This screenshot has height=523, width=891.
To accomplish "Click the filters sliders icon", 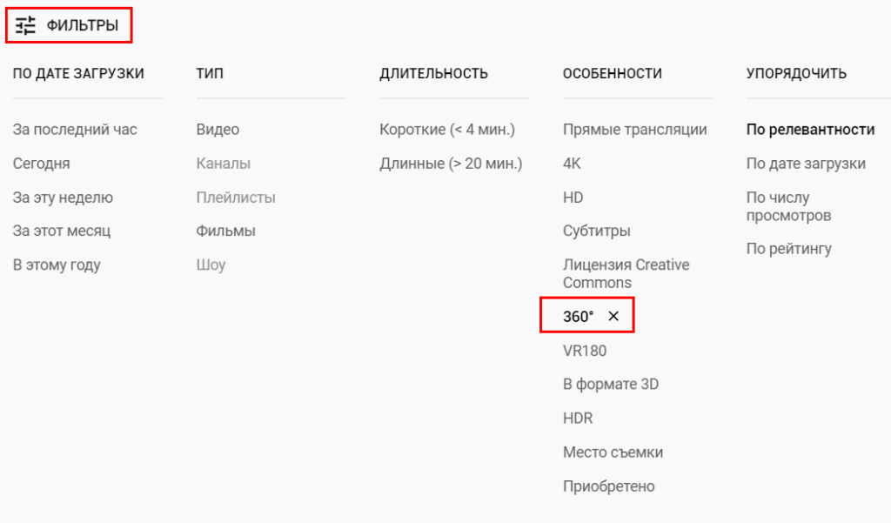I will 26,26.
